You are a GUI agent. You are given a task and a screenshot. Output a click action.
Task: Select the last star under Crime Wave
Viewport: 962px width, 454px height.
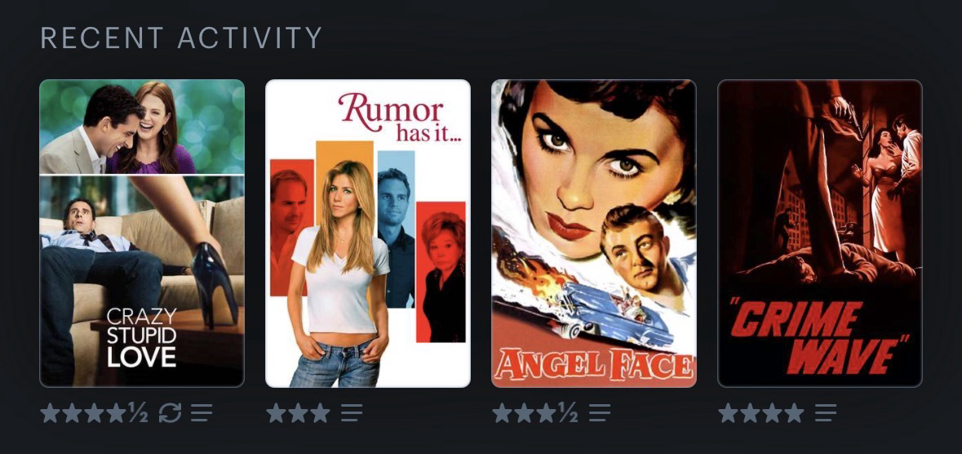point(794,413)
